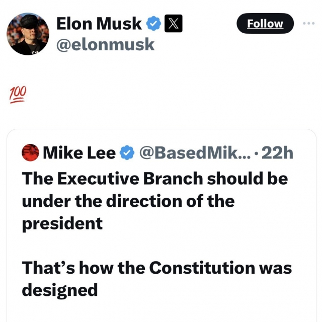The width and height of the screenshot is (322, 322).
Task: Follow Elon Musk with the Follow button
Action: [265, 24]
